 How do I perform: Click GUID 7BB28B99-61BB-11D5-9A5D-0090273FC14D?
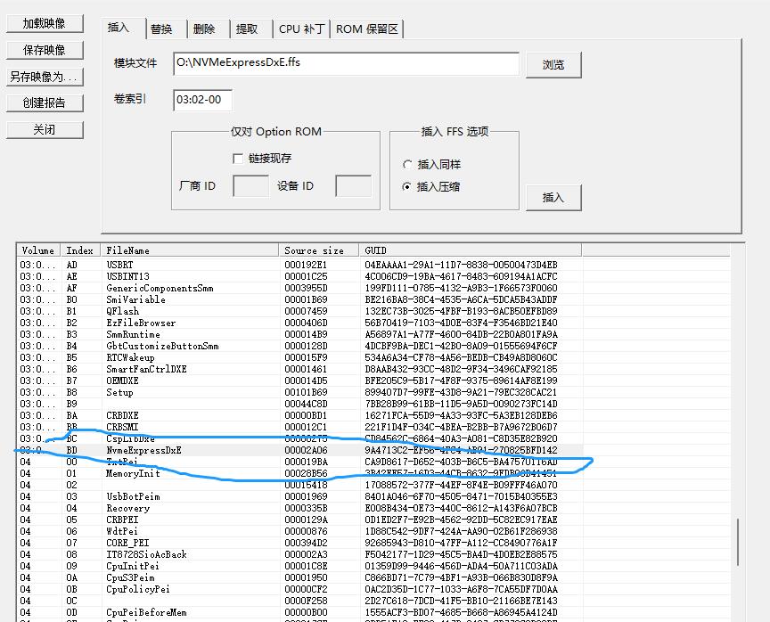[x=461, y=404]
